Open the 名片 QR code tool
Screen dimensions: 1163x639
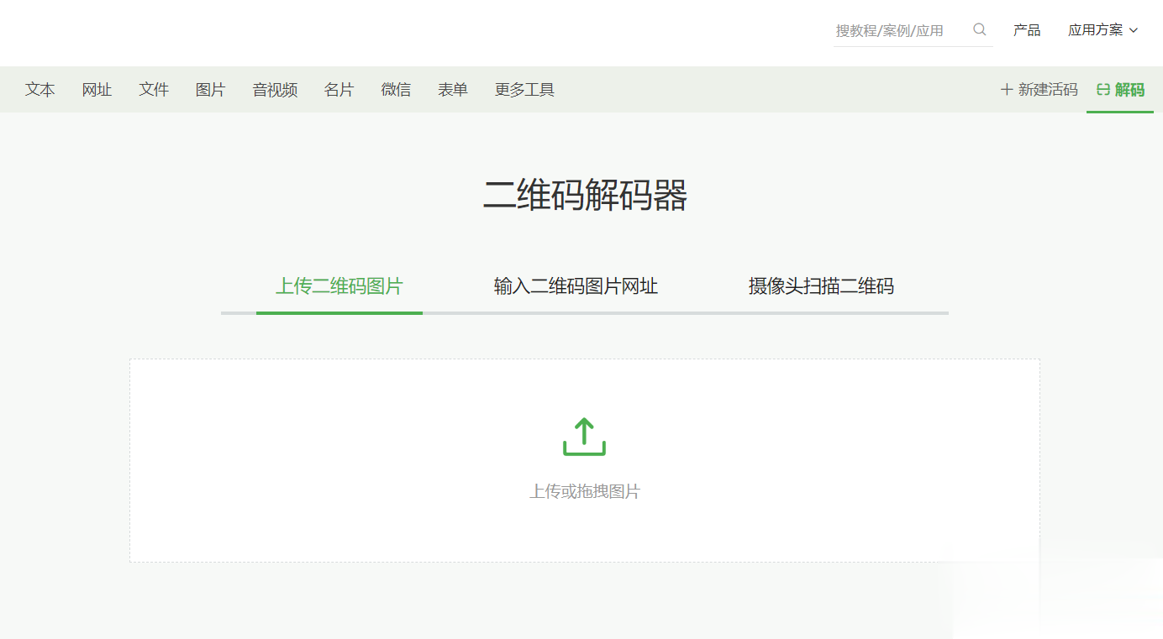coord(339,89)
